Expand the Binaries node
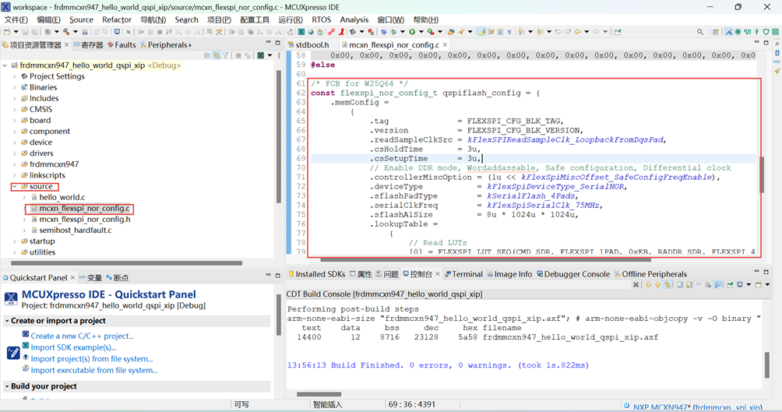782x412 pixels. 15,87
